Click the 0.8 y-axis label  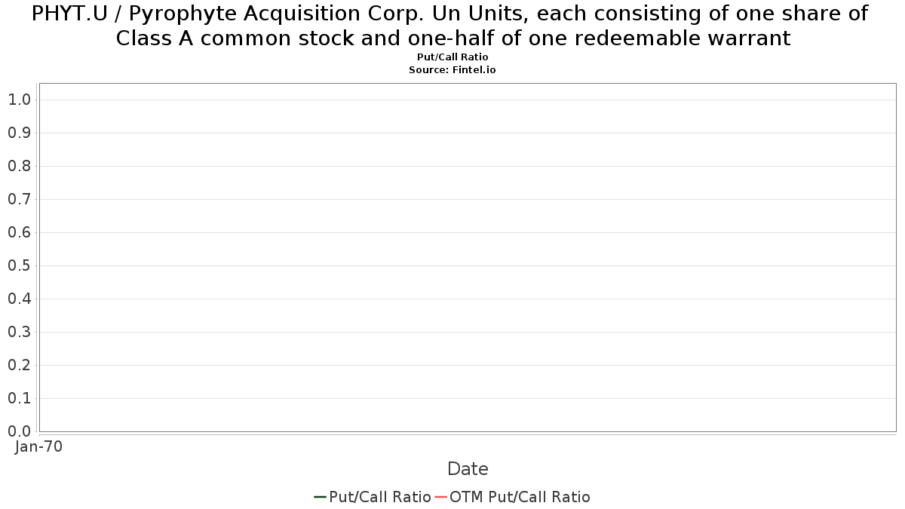(19, 166)
